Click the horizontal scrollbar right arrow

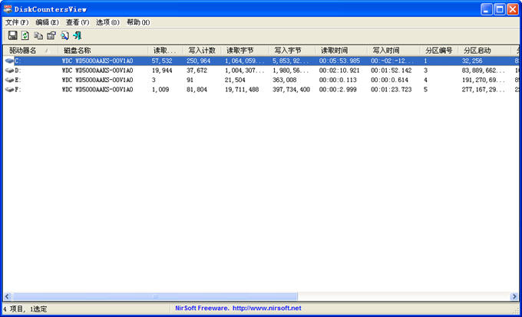513,296
